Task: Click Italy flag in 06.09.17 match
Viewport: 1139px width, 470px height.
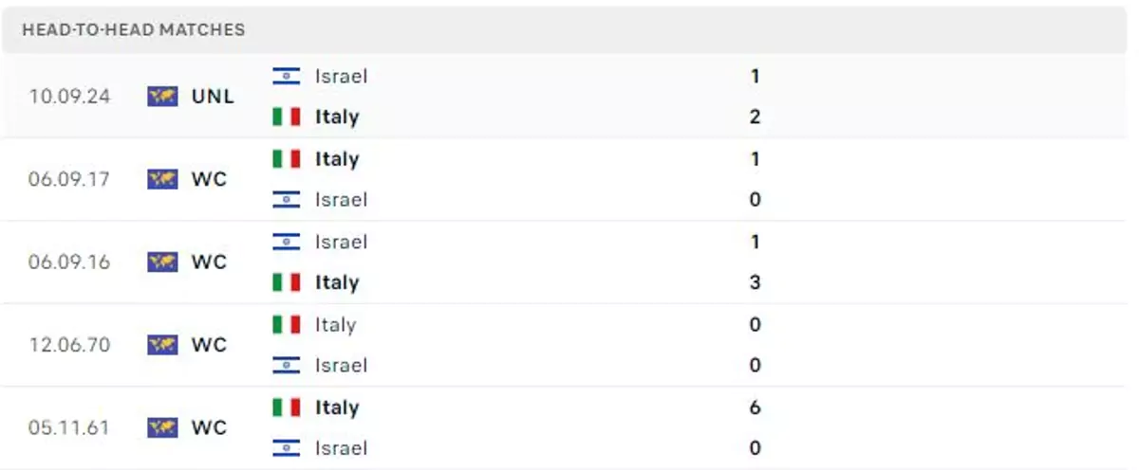Action: coord(286,159)
